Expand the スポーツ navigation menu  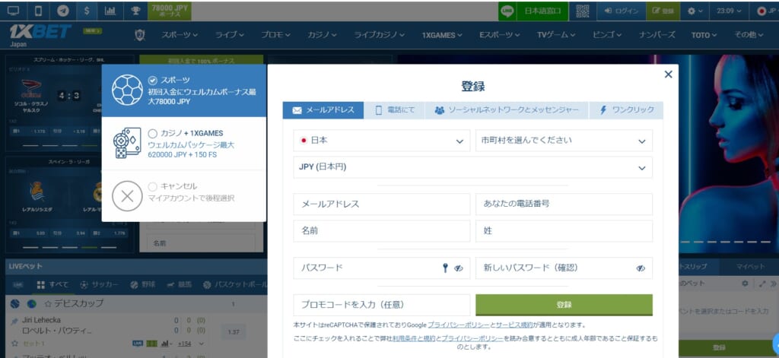coord(180,35)
